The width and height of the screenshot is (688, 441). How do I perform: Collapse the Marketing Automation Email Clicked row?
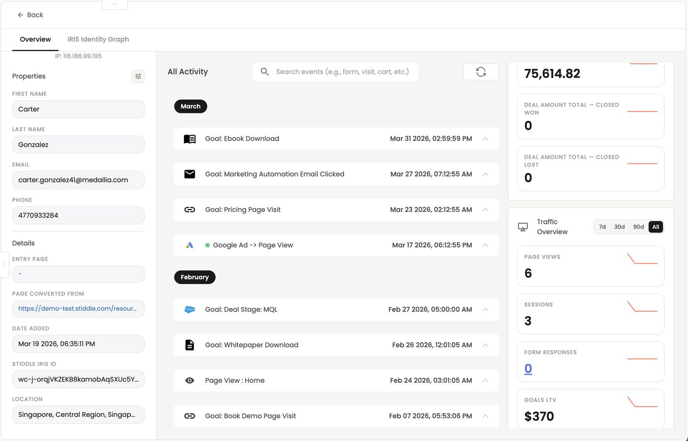[x=486, y=174]
